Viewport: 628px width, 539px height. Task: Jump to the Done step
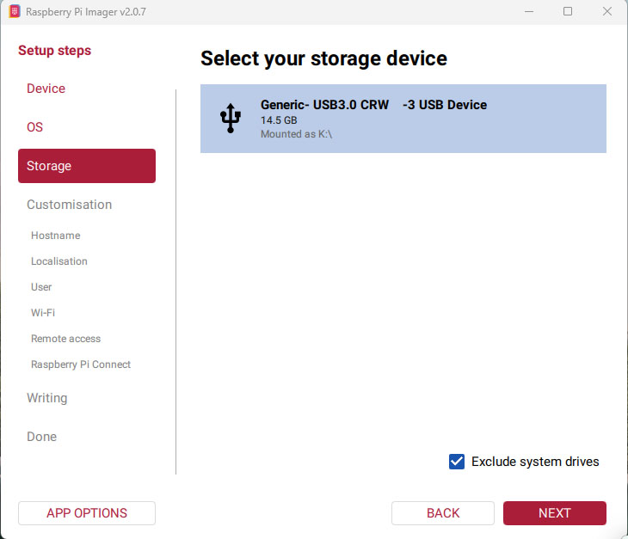(41, 437)
